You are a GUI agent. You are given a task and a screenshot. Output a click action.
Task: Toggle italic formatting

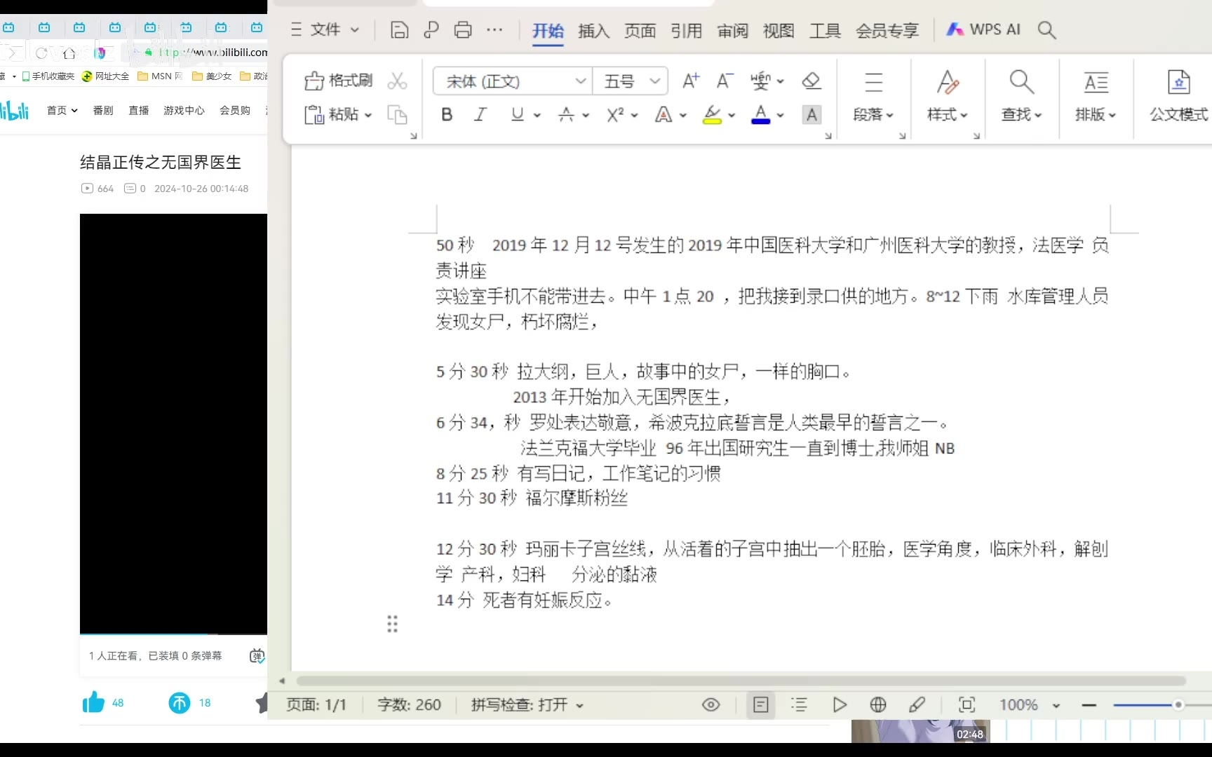click(x=480, y=115)
